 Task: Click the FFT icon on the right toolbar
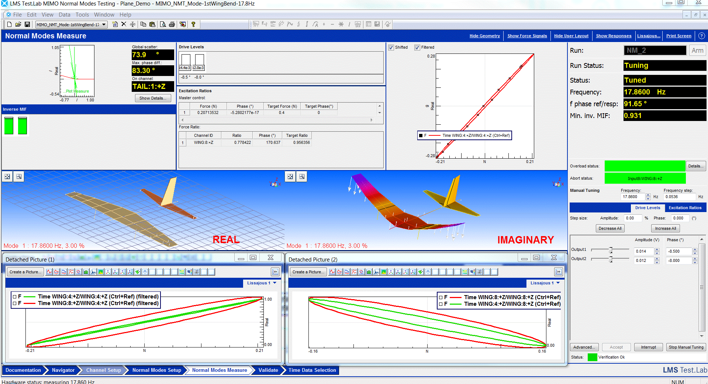256,24
